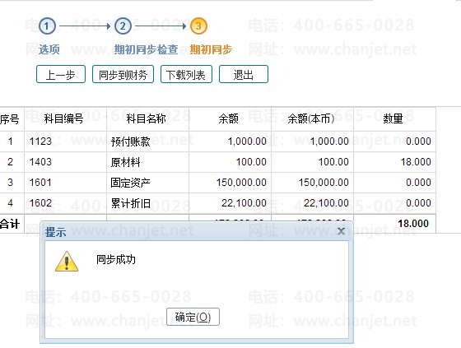Go back with the 上一步 button

(61, 74)
